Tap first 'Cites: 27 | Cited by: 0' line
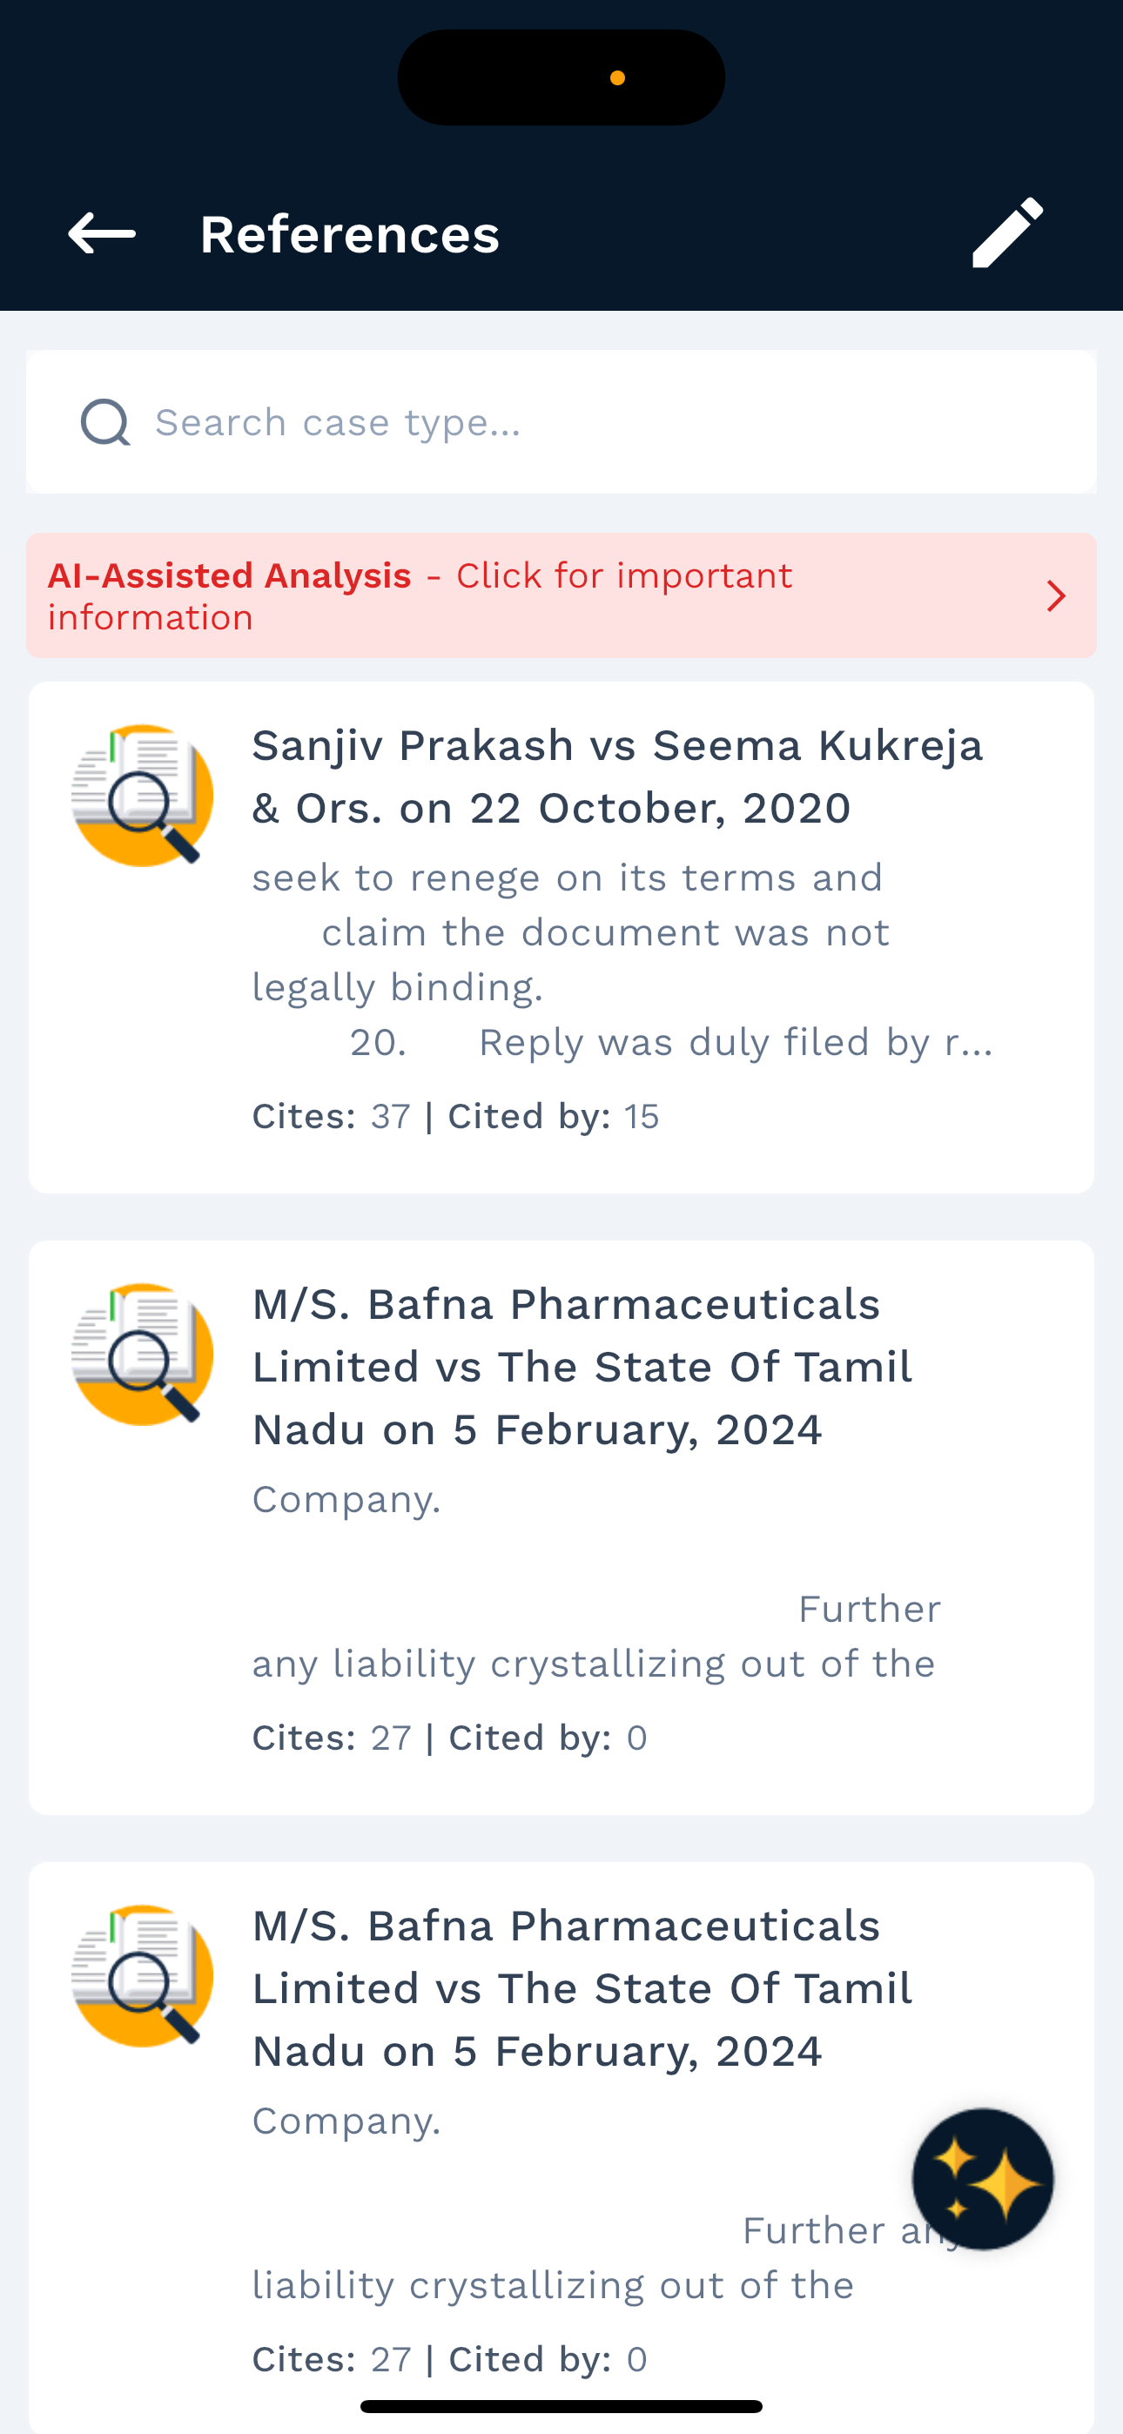Image resolution: width=1123 pixels, height=2434 pixels. 450,1738
